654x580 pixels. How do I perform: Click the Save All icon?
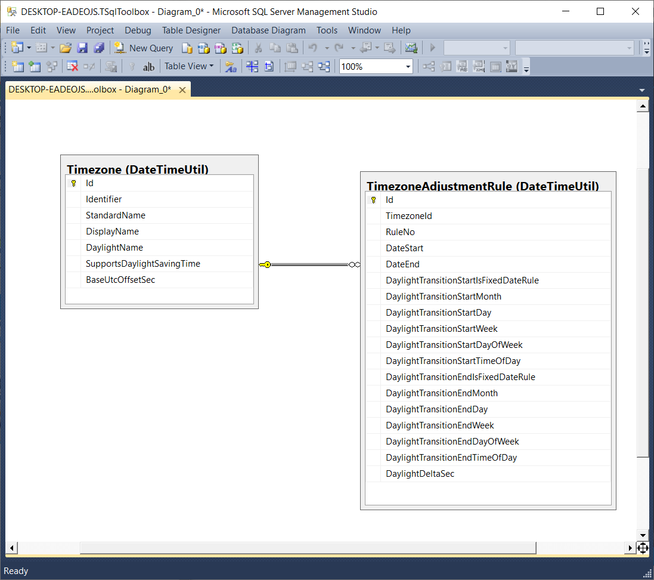click(x=98, y=48)
